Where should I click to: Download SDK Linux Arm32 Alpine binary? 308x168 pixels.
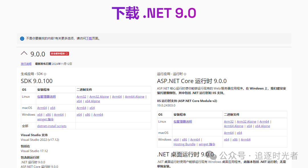[99, 97]
